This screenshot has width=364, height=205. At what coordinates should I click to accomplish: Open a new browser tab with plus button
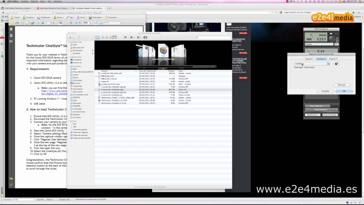click(109, 8)
